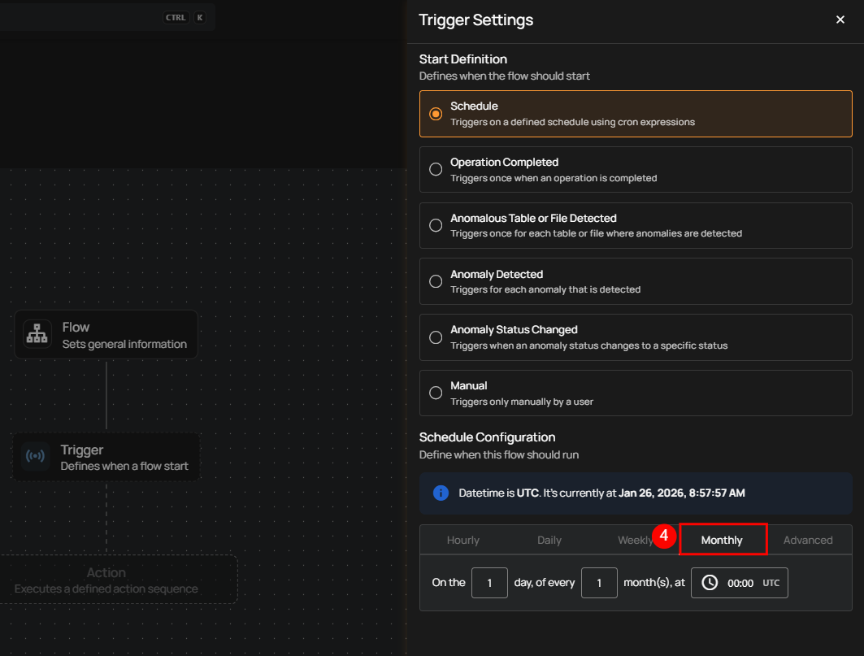Switch to the Daily schedule tab
This screenshot has width=864, height=656.
click(549, 540)
